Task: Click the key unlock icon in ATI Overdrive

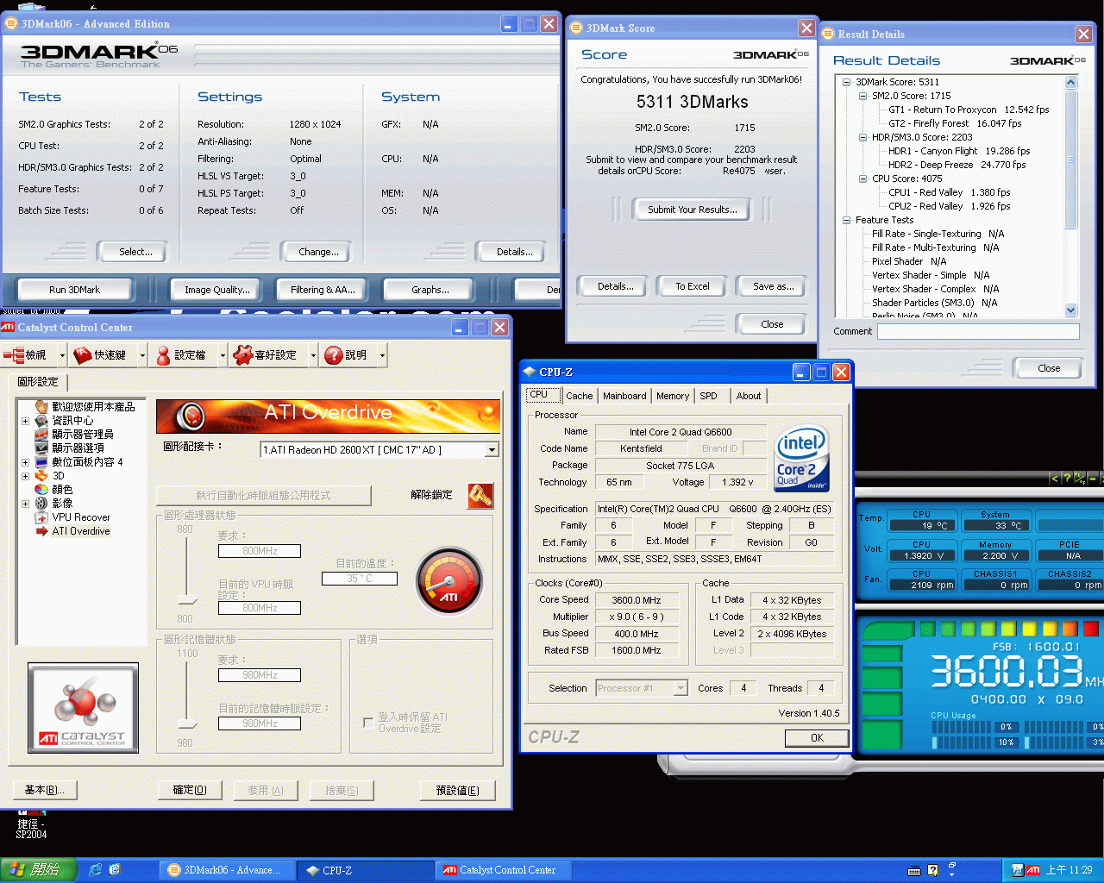Action: coord(480,495)
